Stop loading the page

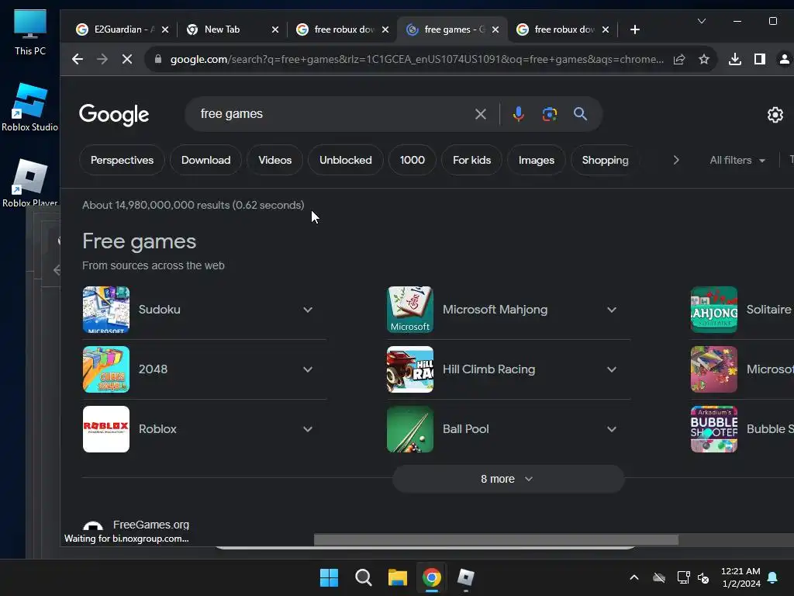(x=127, y=59)
